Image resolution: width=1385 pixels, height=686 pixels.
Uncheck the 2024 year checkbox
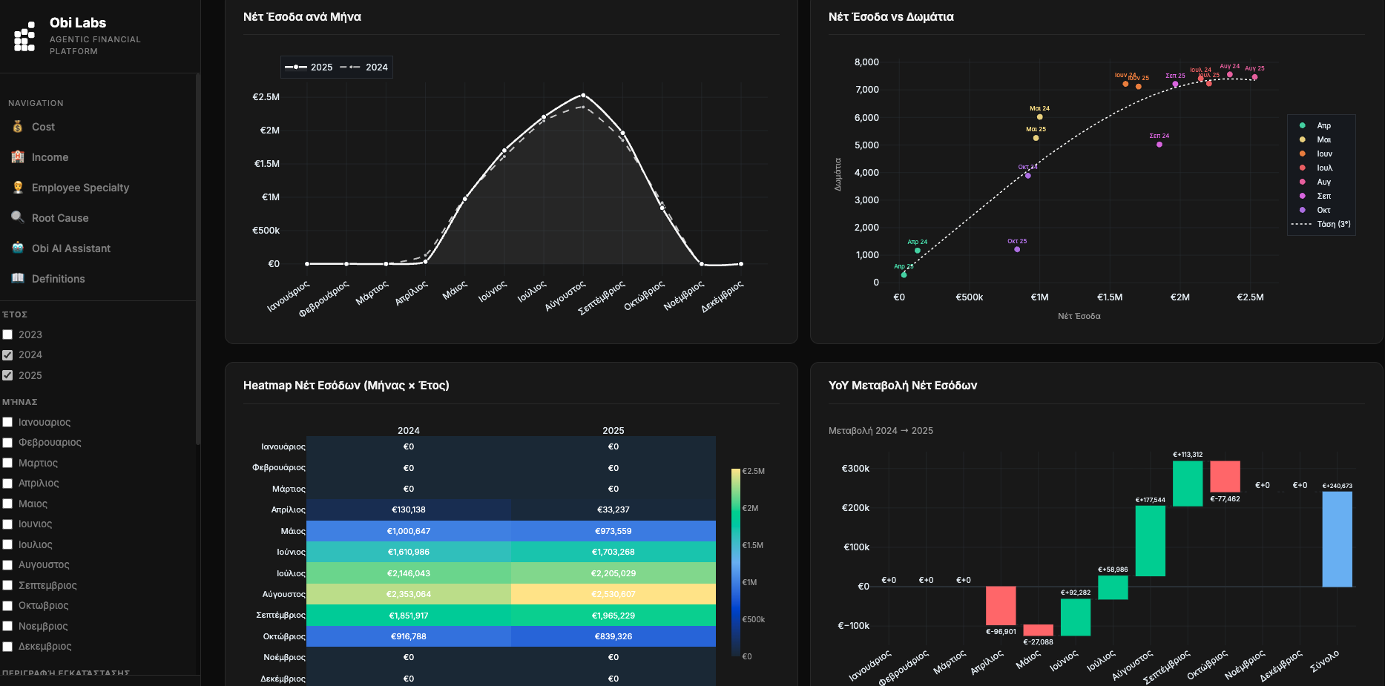pos(7,354)
